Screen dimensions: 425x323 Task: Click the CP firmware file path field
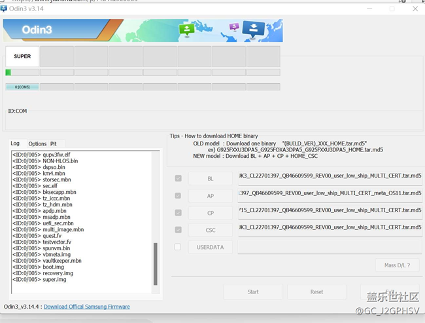[330, 212]
